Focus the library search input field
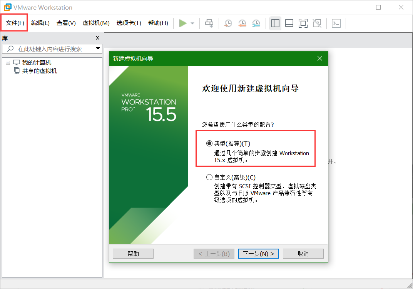The width and height of the screenshot is (413, 289). click(x=52, y=49)
